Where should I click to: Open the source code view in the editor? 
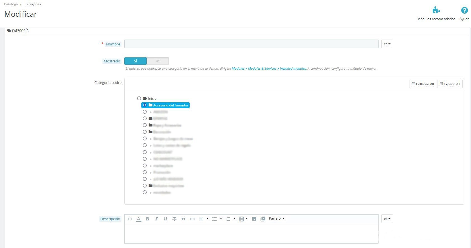pos(130,219)
